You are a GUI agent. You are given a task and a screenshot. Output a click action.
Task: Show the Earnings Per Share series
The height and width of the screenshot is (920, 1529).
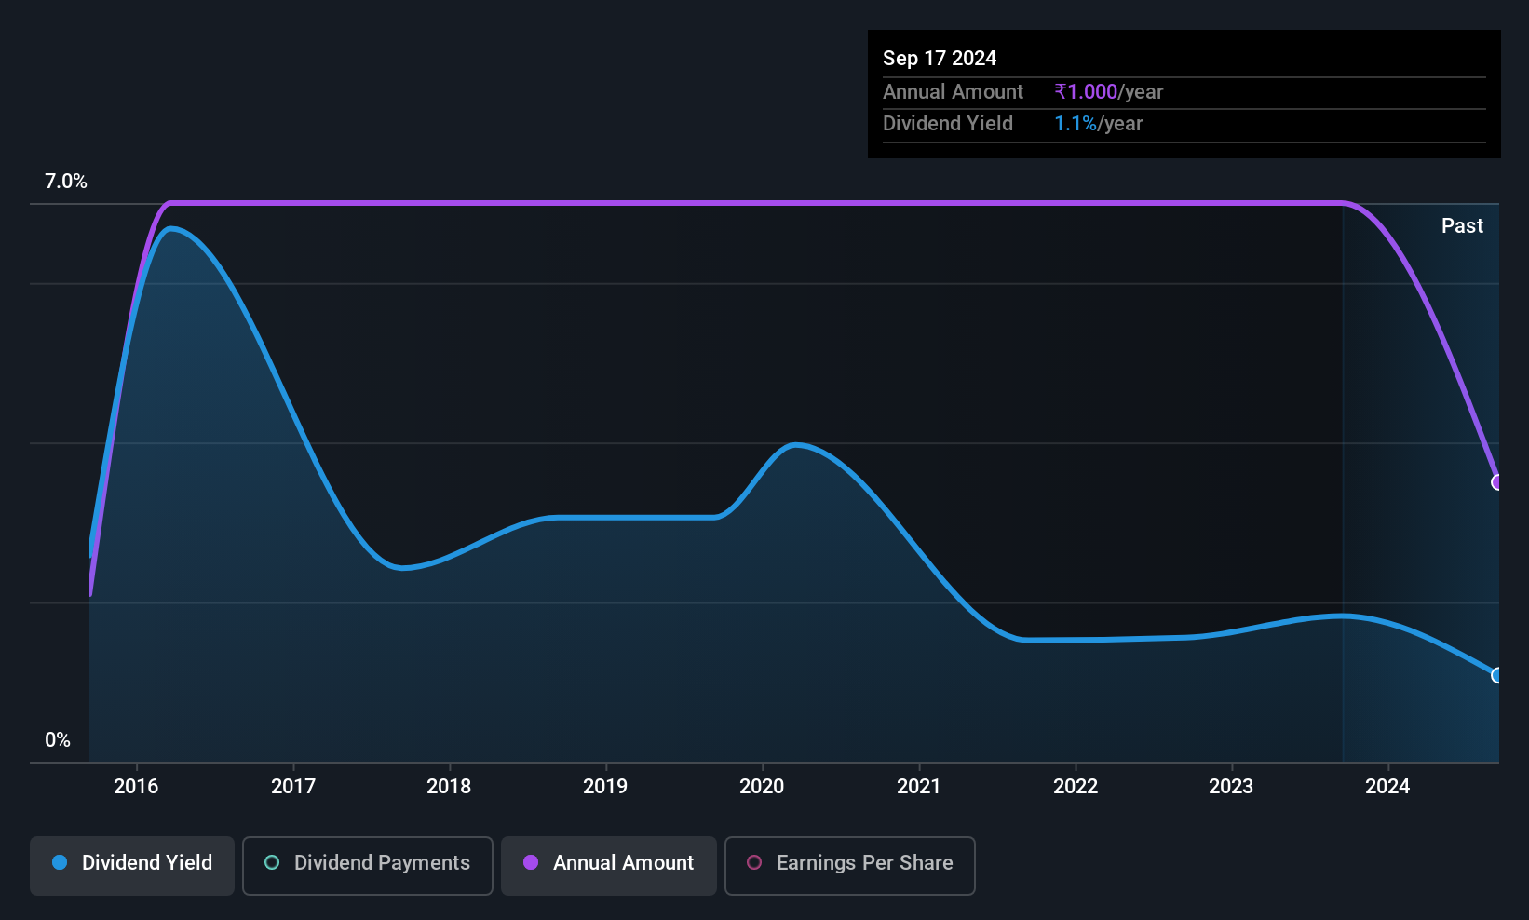point(850,865)
